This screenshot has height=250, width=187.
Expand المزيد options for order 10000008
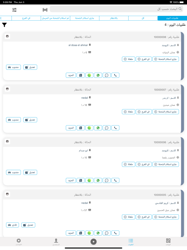click(x=71, y=75)
